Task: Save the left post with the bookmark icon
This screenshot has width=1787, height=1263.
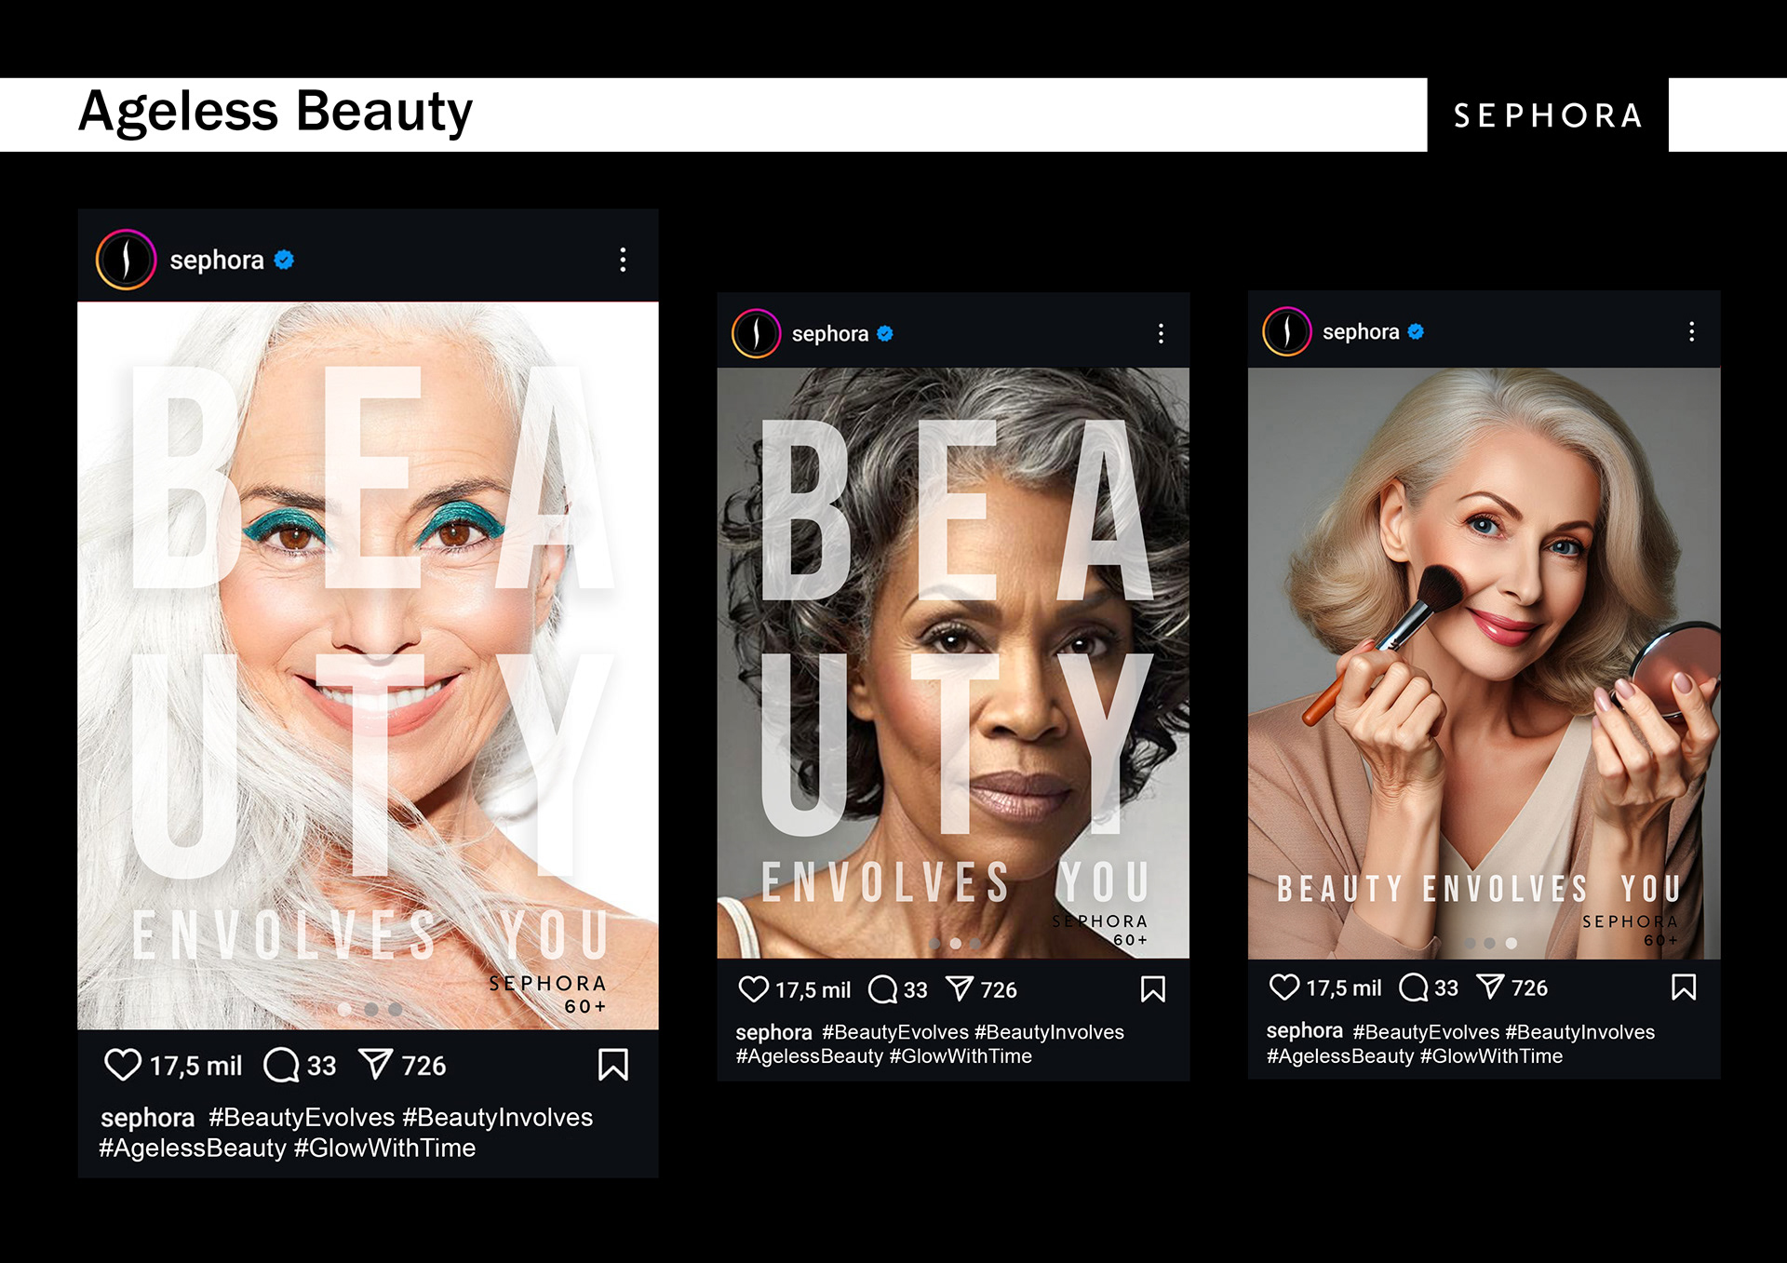Action: (613, 1065)
